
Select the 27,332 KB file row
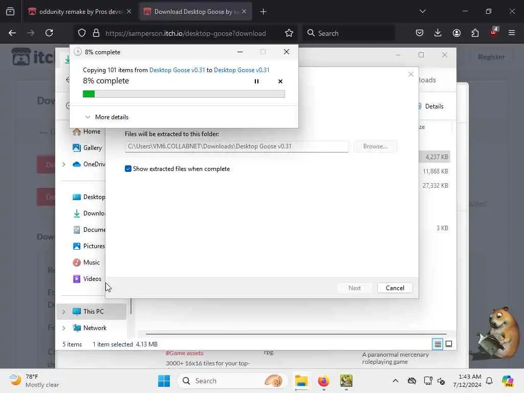pyautogui.click(x=434, y=185)
